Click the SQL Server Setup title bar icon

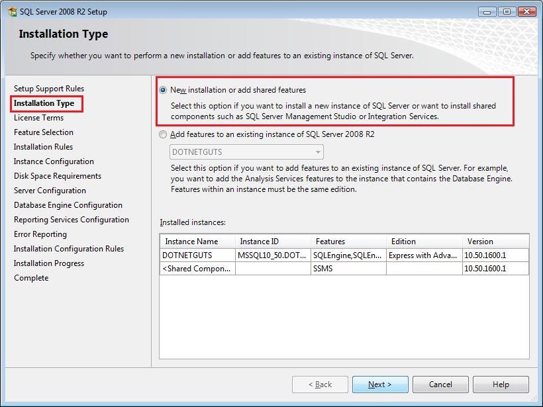click(x=13, y=11)
